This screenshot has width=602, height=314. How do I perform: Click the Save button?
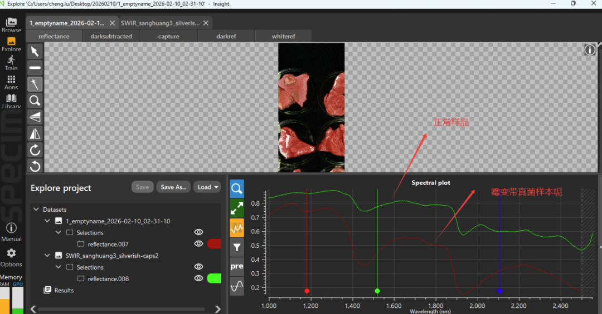tap(143, 187)
